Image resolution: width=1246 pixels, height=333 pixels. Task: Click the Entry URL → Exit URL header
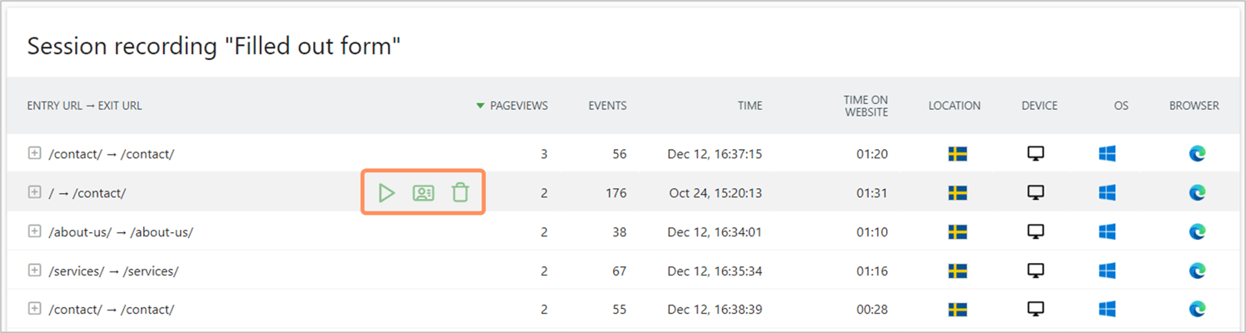point(84,106)
